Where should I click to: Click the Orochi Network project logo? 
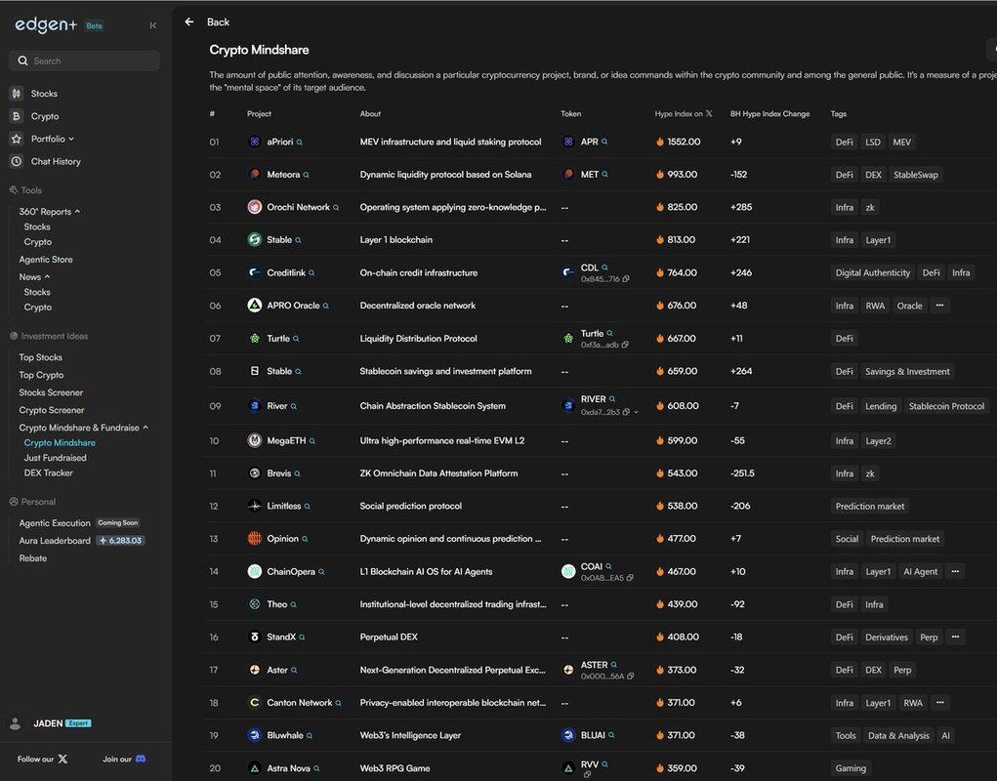(255, 207)
